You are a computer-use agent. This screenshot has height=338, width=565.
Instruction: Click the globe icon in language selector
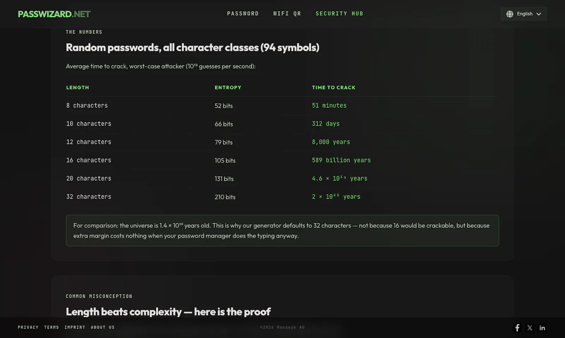pyautogui.click(x=510, y=14)
